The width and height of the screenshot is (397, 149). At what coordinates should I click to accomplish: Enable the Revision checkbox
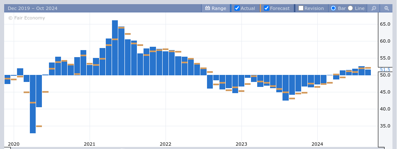(301, 8)
